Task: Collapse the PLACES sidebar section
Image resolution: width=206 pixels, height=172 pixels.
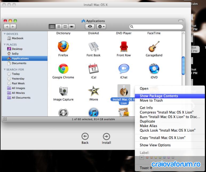Action: coord(5,44)
